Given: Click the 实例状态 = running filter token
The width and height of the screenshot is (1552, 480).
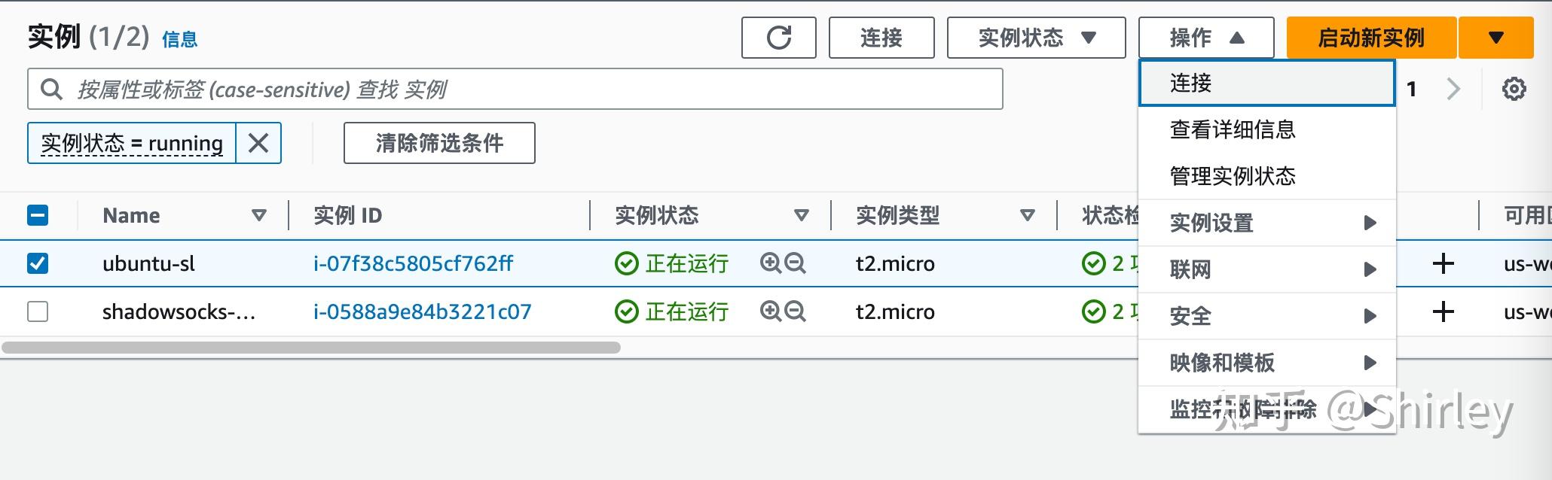Looking at the screenshot, I should (x=132, y=143).
